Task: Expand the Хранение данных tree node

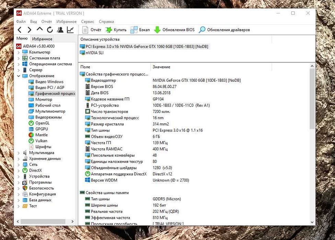Action: (x=19, y=159)
